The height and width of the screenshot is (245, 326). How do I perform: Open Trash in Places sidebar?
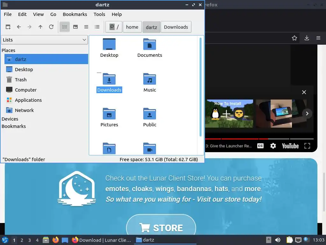tap(46, 79)
